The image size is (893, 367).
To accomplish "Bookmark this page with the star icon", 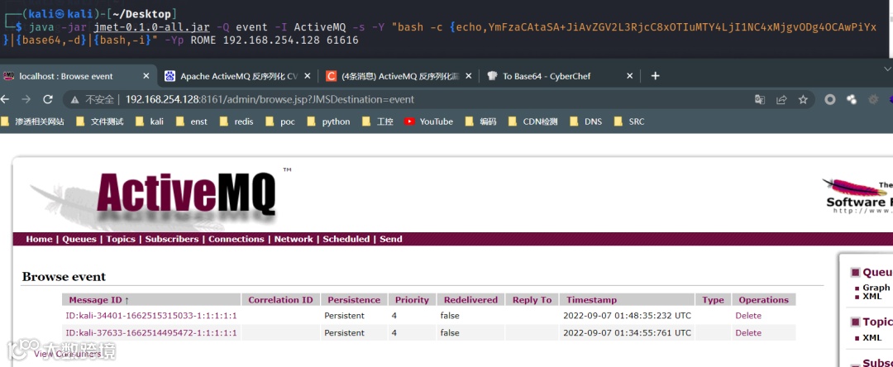I will click(803, 99).
